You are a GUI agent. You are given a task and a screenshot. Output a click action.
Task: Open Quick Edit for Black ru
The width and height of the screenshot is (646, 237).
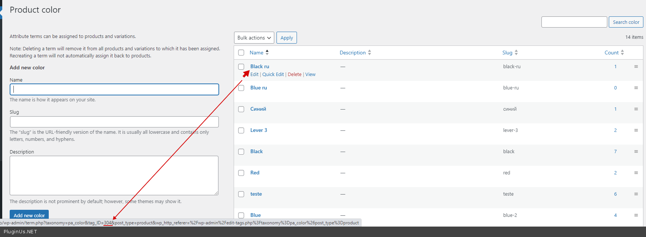tap(273, 75)
